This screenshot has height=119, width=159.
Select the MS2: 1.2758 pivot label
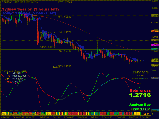(x=65, y=42)
